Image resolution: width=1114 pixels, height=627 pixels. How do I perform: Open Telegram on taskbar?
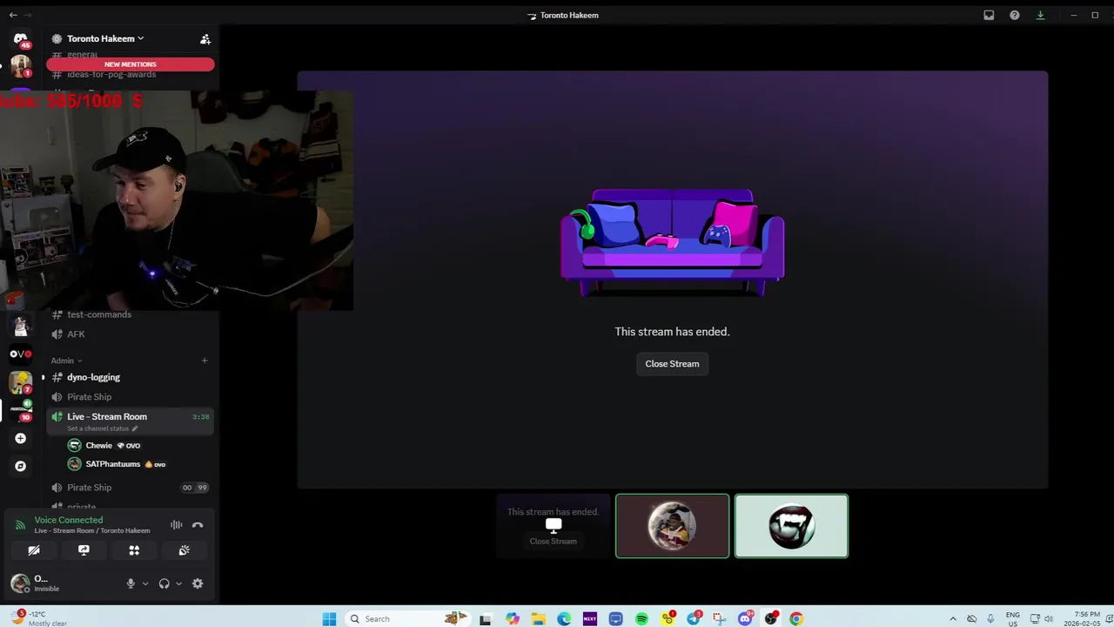click(694, 619)
